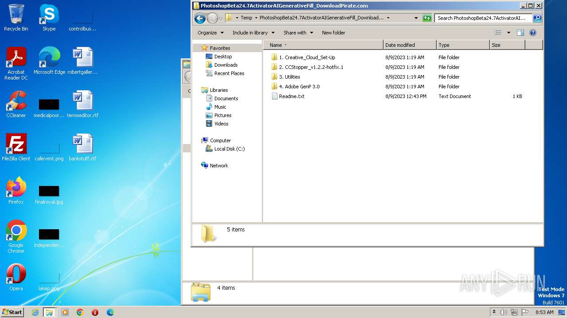Open Include in library dropdown
This screenshot has width=567, height=318.
pos(253,33)
